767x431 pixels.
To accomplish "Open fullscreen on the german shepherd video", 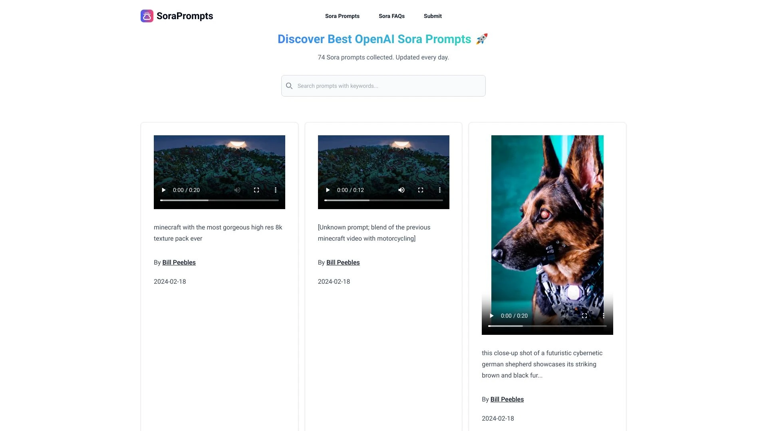I will (x=584, y=316).
